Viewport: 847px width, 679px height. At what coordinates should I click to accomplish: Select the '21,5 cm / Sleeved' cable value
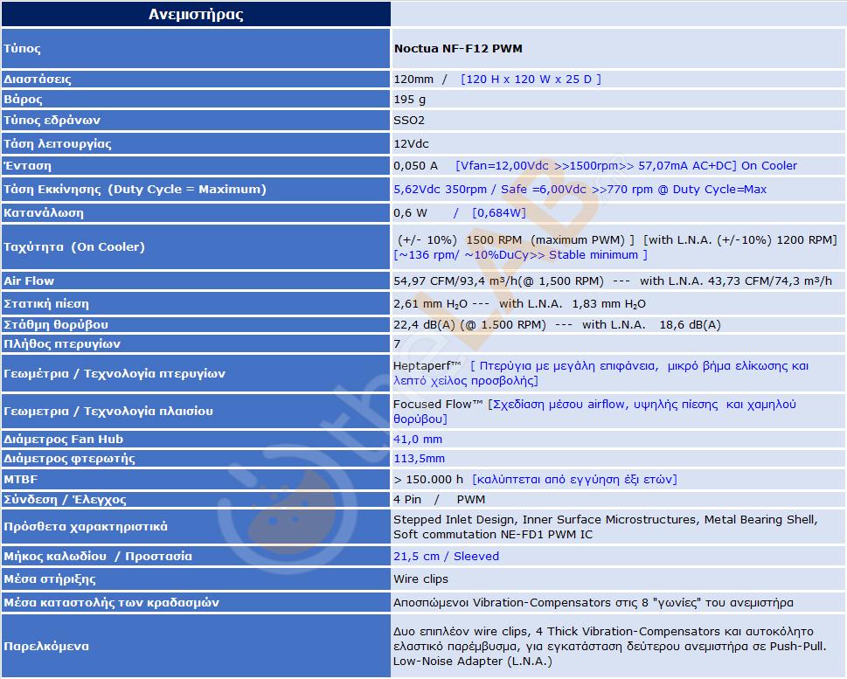(446, 557)
